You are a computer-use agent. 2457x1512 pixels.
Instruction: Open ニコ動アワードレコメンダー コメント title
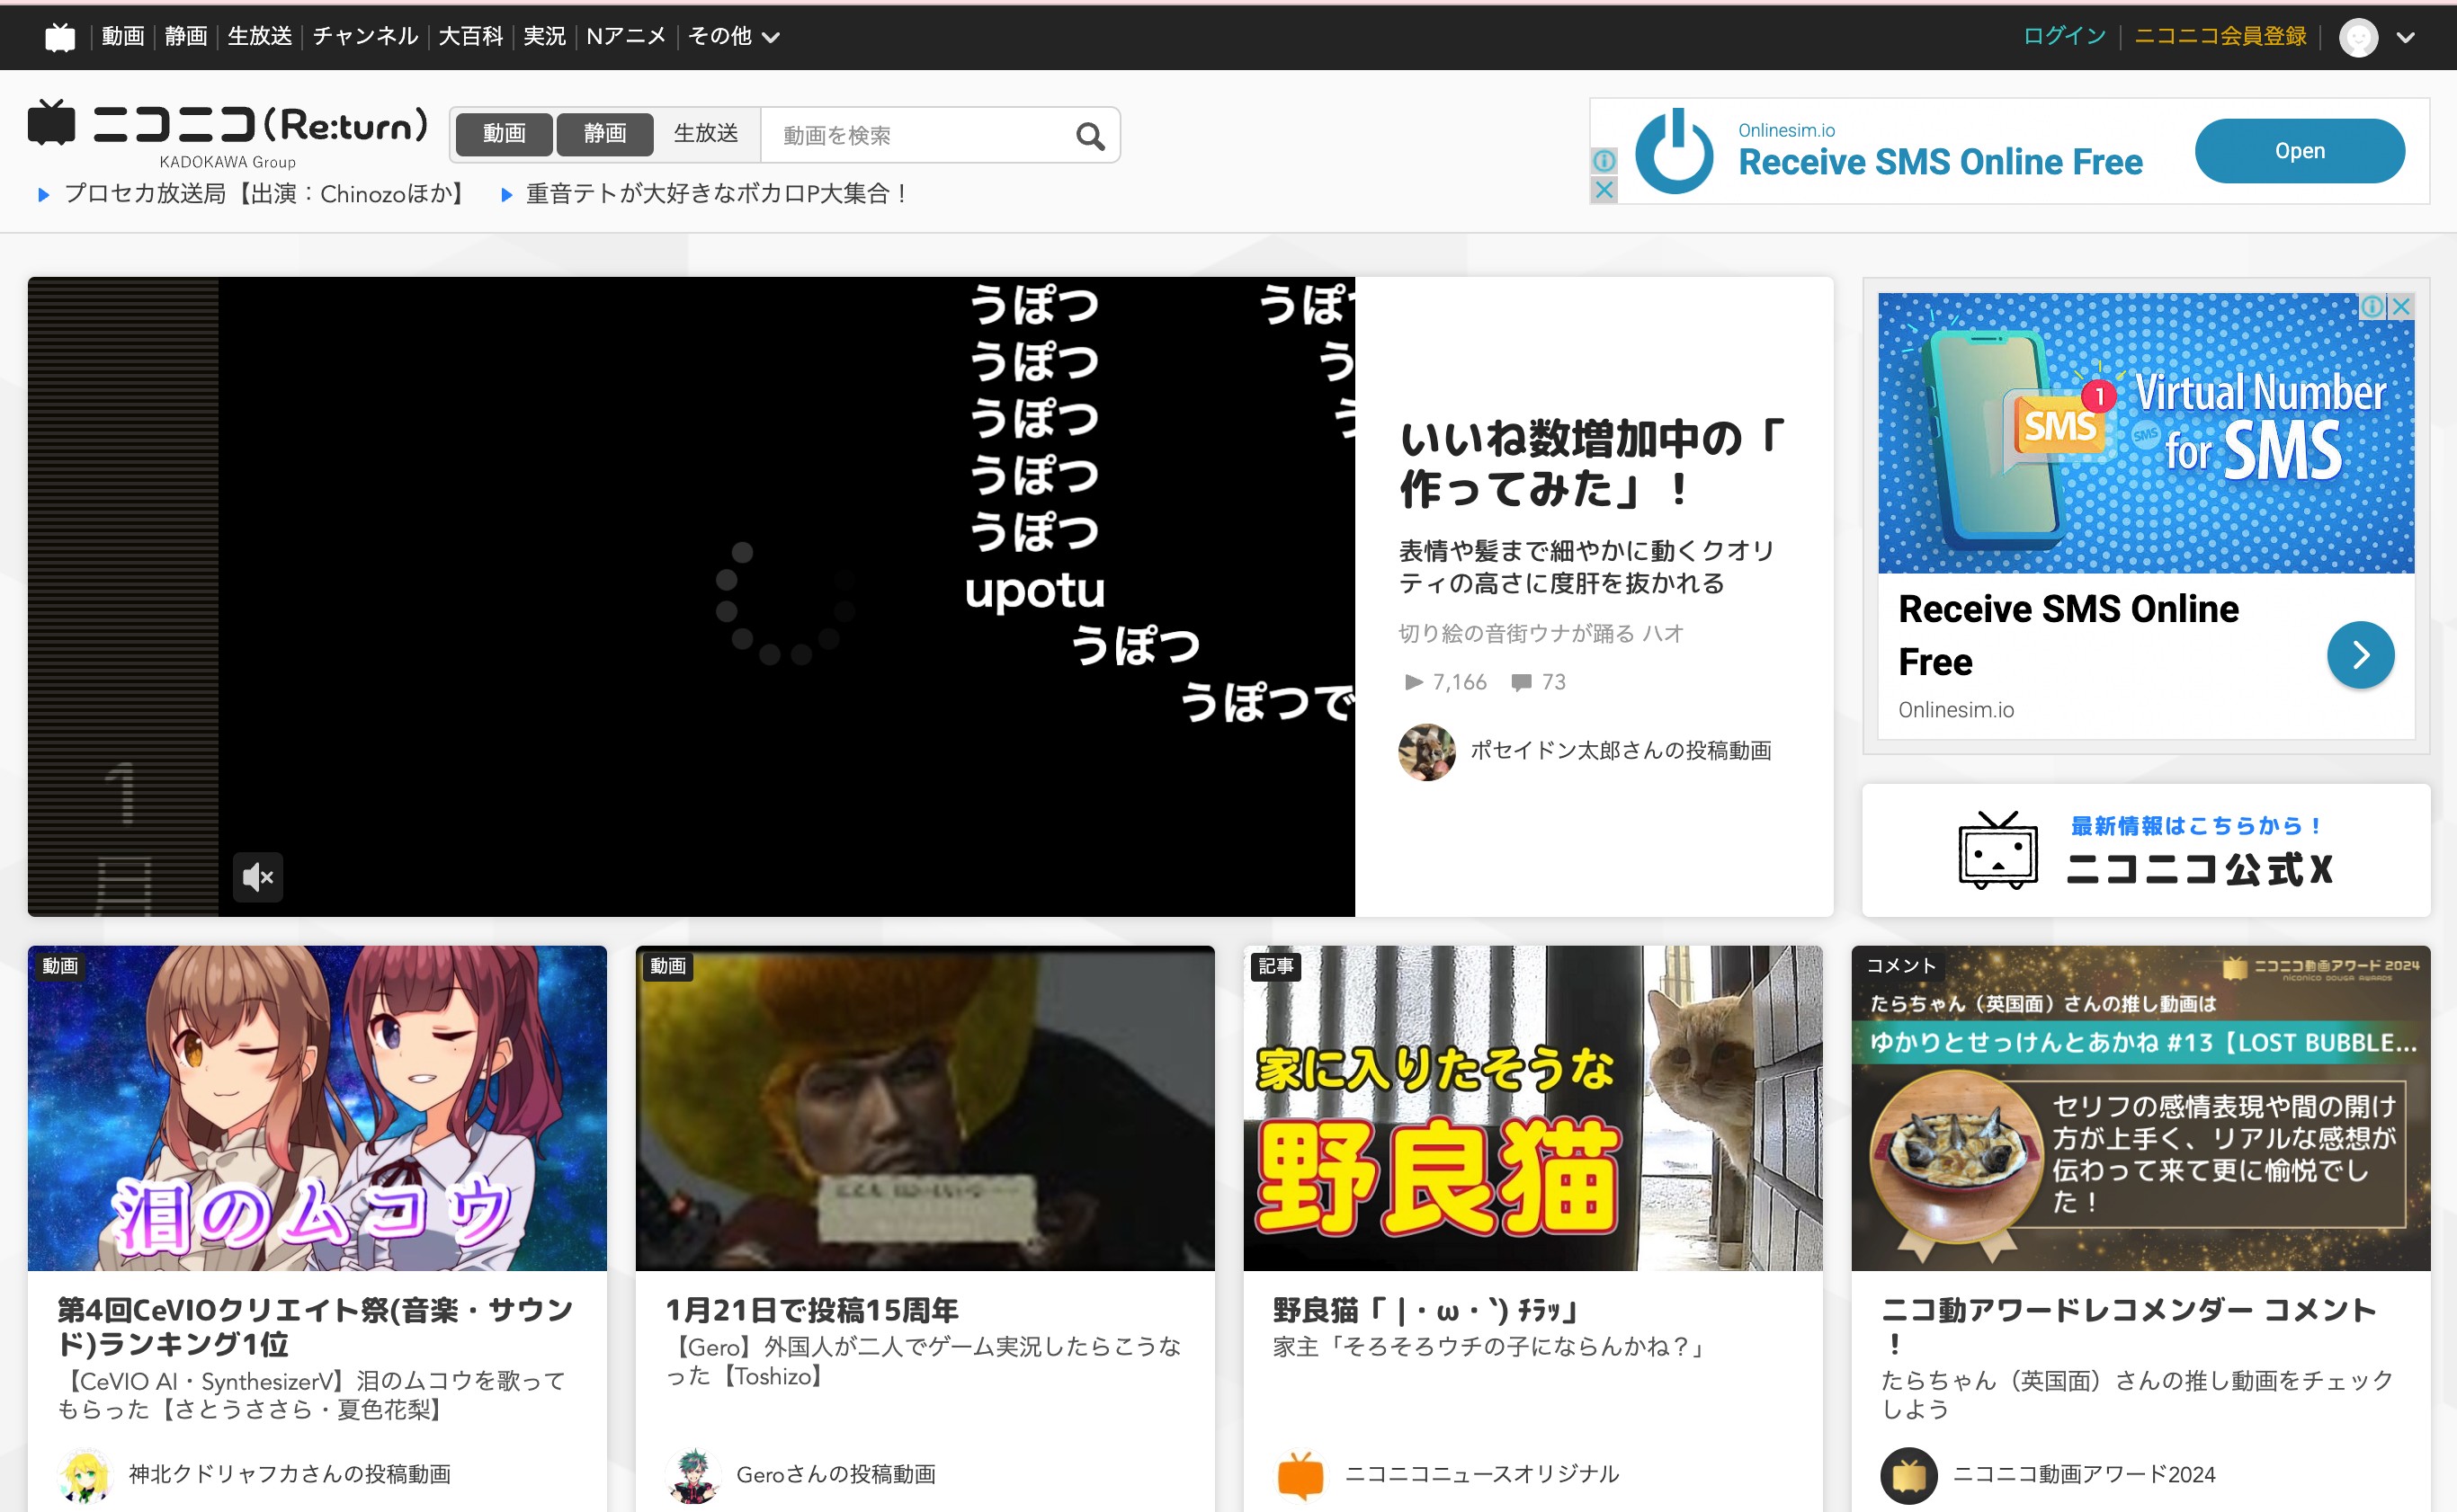pos(2128,1326)
